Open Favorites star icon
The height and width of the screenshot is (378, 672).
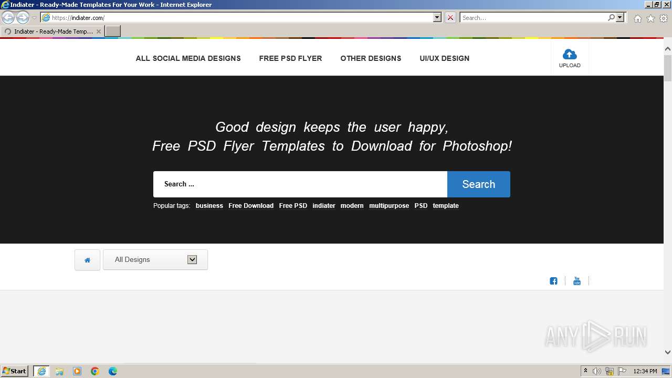[x=650, y=18]
